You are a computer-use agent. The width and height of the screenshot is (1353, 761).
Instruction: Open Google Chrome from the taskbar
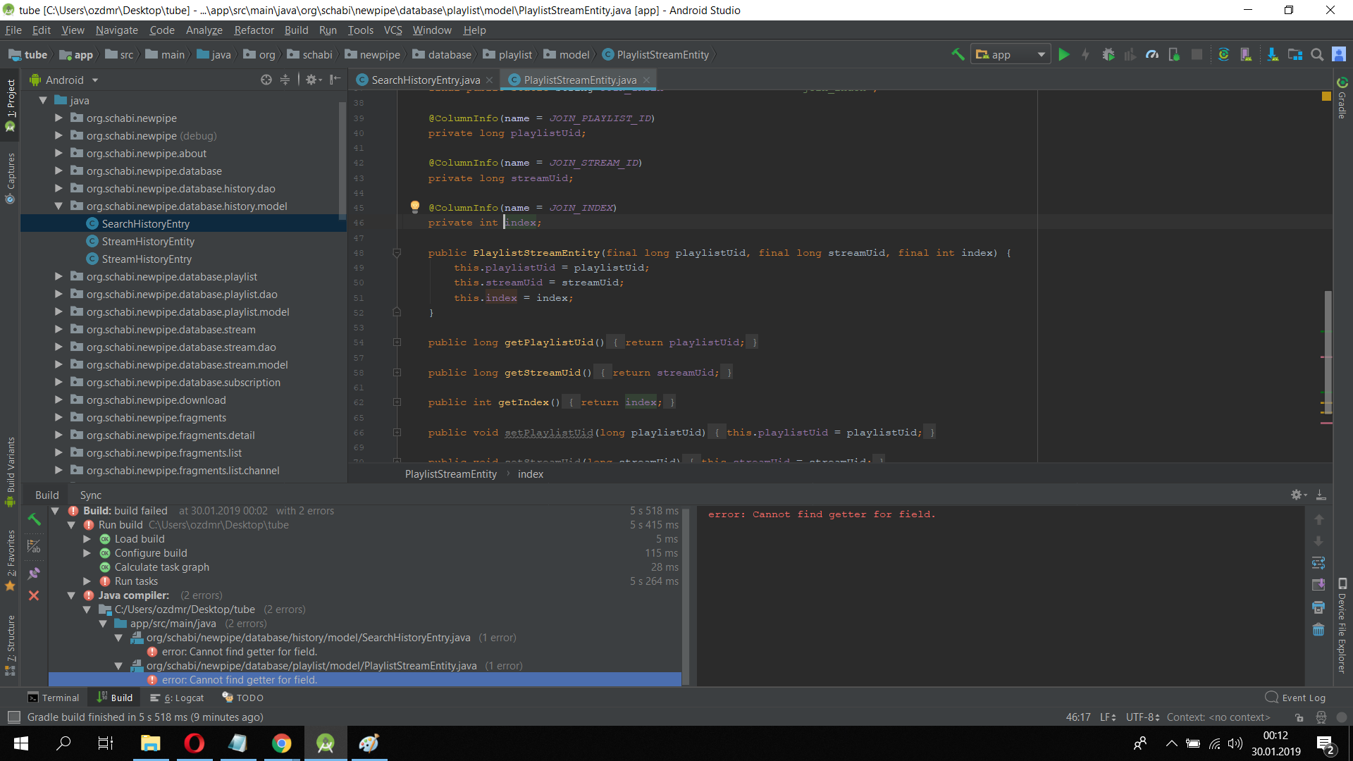[x=281, y=742]
